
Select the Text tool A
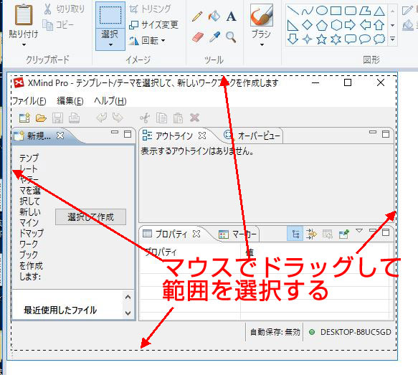[231, 16]
